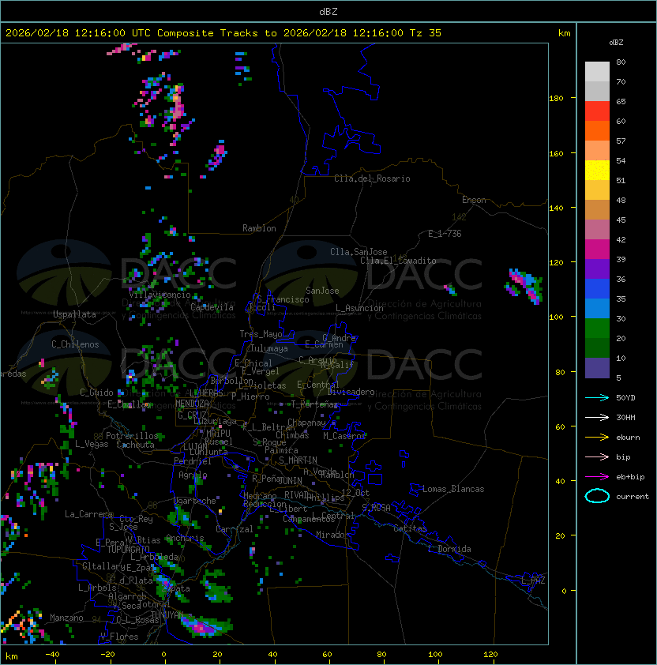Viewport: 657px width, 665px height.
Task: Click the -40 tick on bottom axis
Action: pyautogui.click(x=53, y=655)
